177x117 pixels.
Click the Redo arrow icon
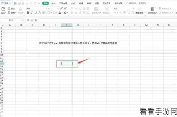35,3
